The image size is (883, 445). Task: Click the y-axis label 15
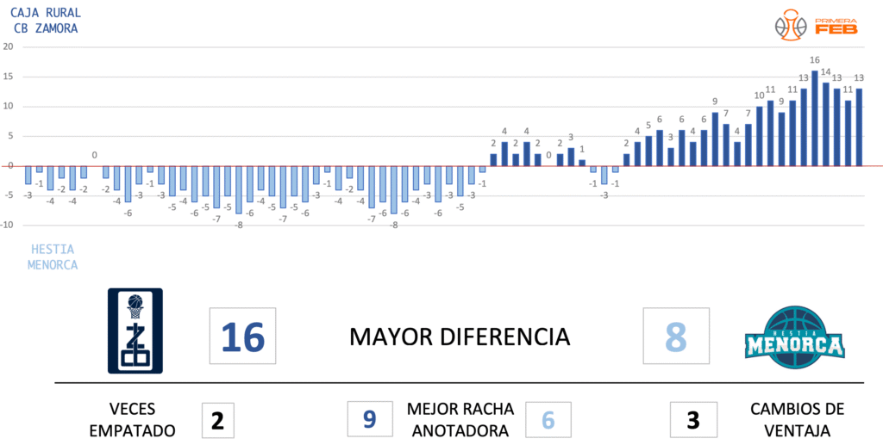point(8,77)
